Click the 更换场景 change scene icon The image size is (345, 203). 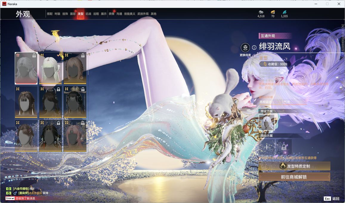245,47
